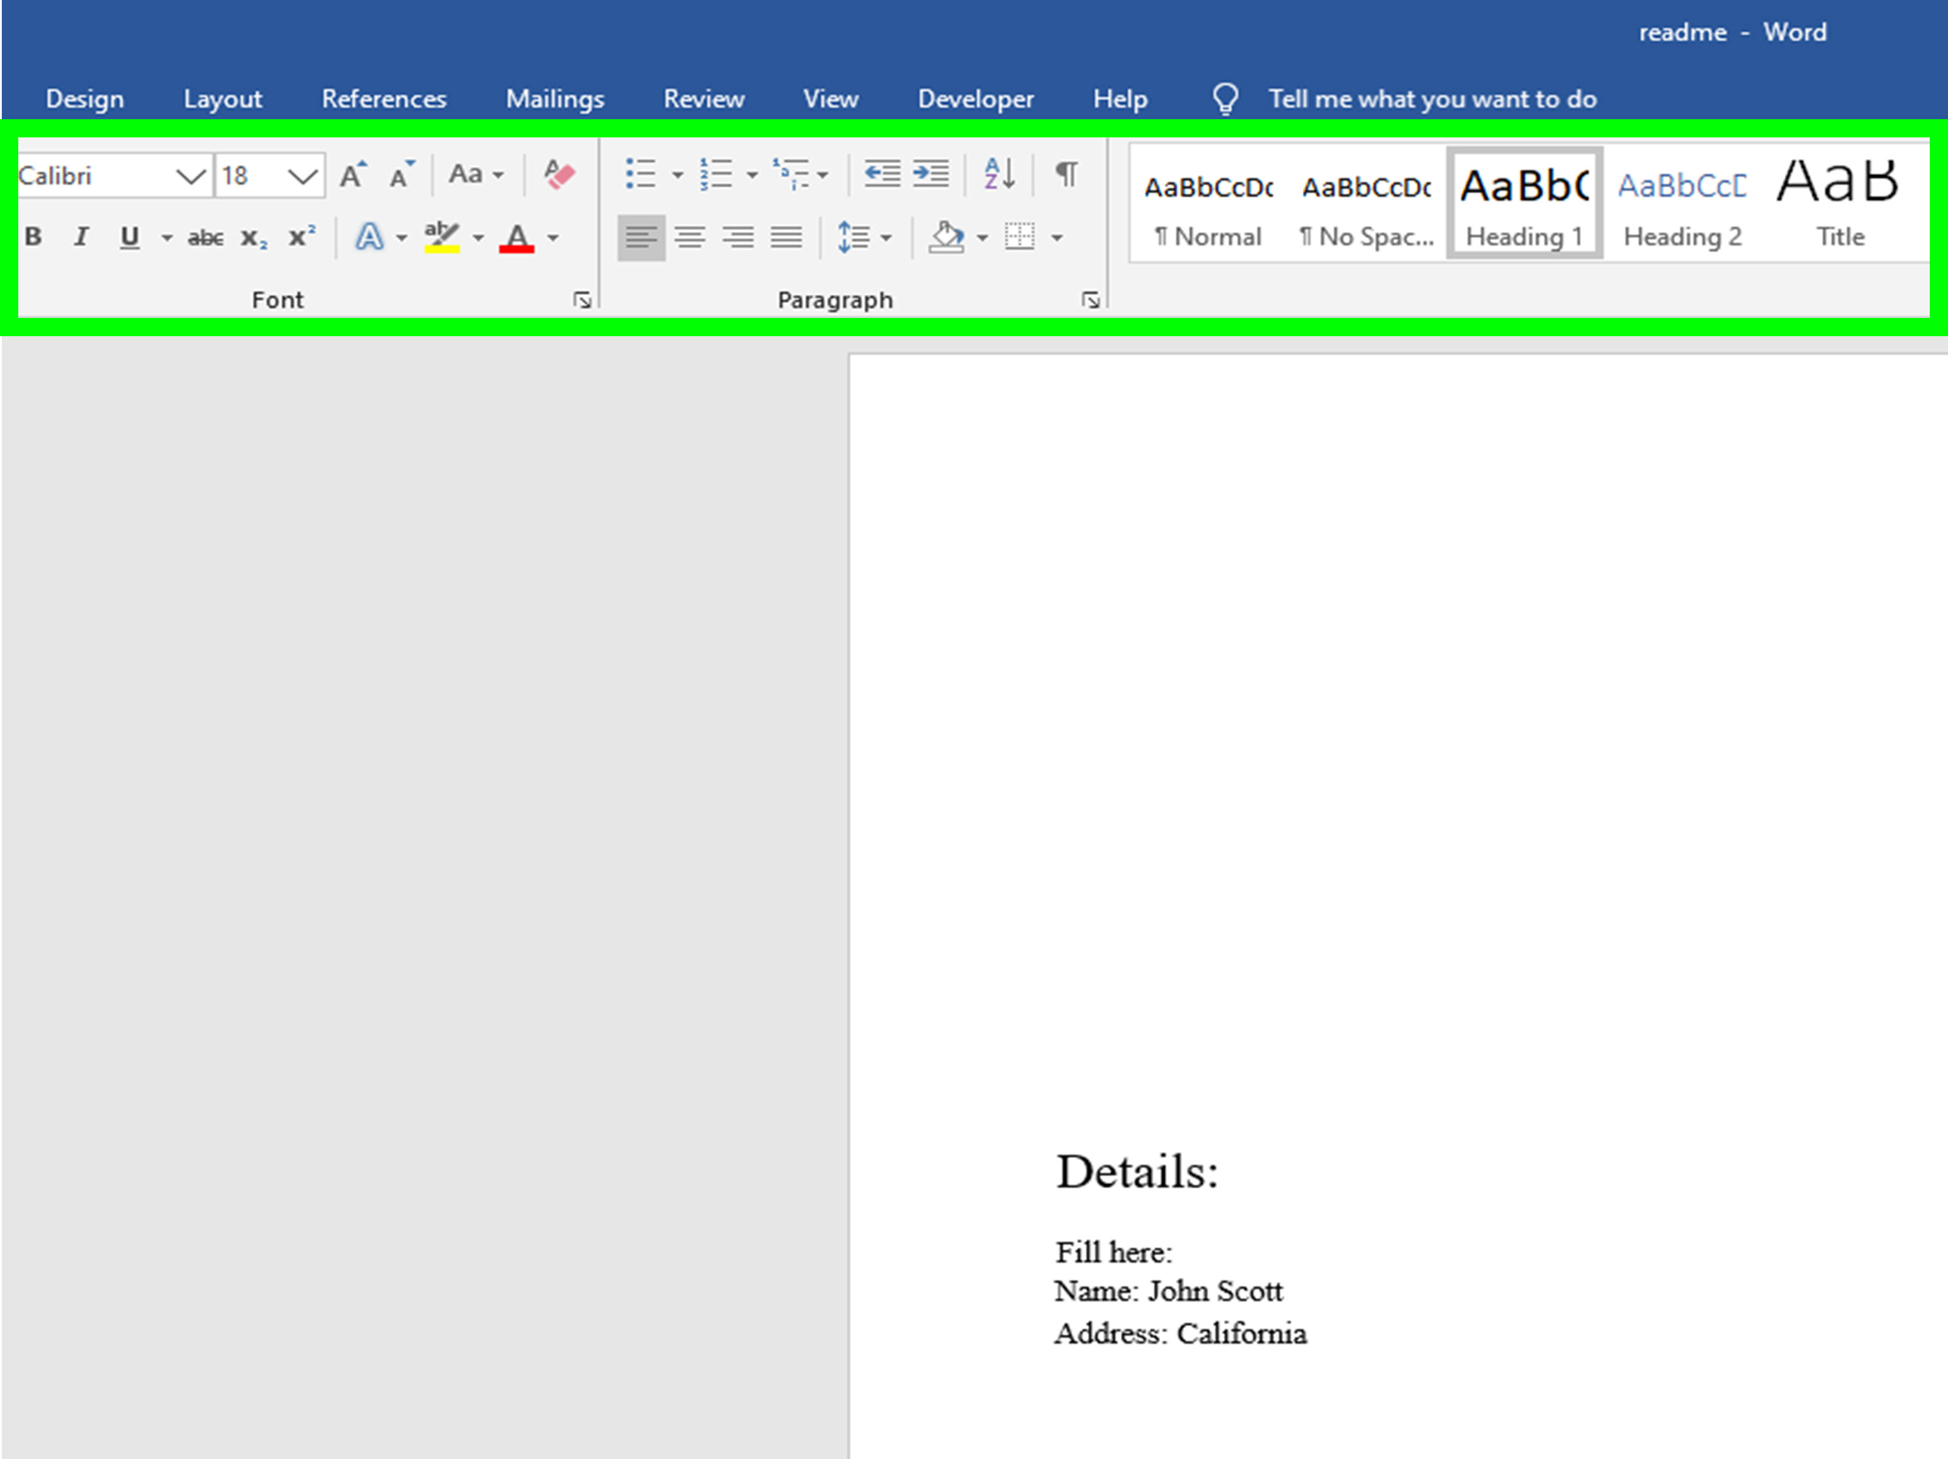Align text right
This screenshot has width=1948, height=1459.
[738, 238]
